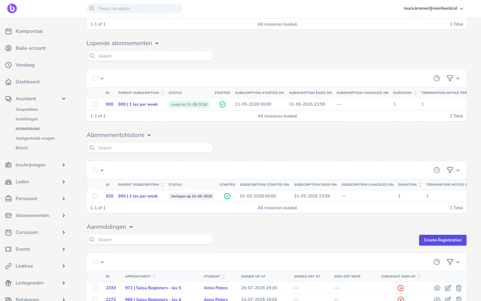This screenshot has height=301, width=481.
Task: Open polling clock icon in Lopende abonnementen
Action: 437,78
